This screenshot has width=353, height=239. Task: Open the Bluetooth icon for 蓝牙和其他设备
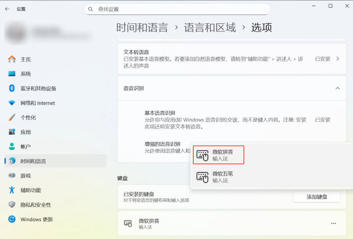click(x=12, y=88)
